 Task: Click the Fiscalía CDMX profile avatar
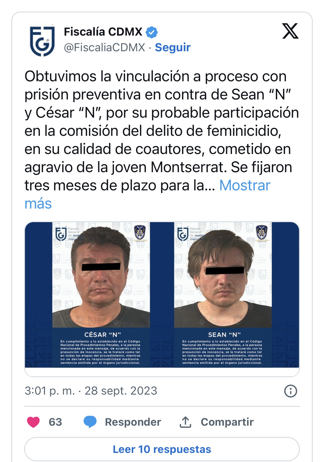pos(42,40)
